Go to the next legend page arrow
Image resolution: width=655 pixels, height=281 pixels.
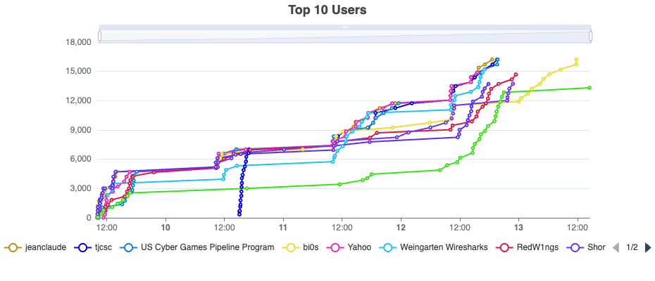coord(648,247)
